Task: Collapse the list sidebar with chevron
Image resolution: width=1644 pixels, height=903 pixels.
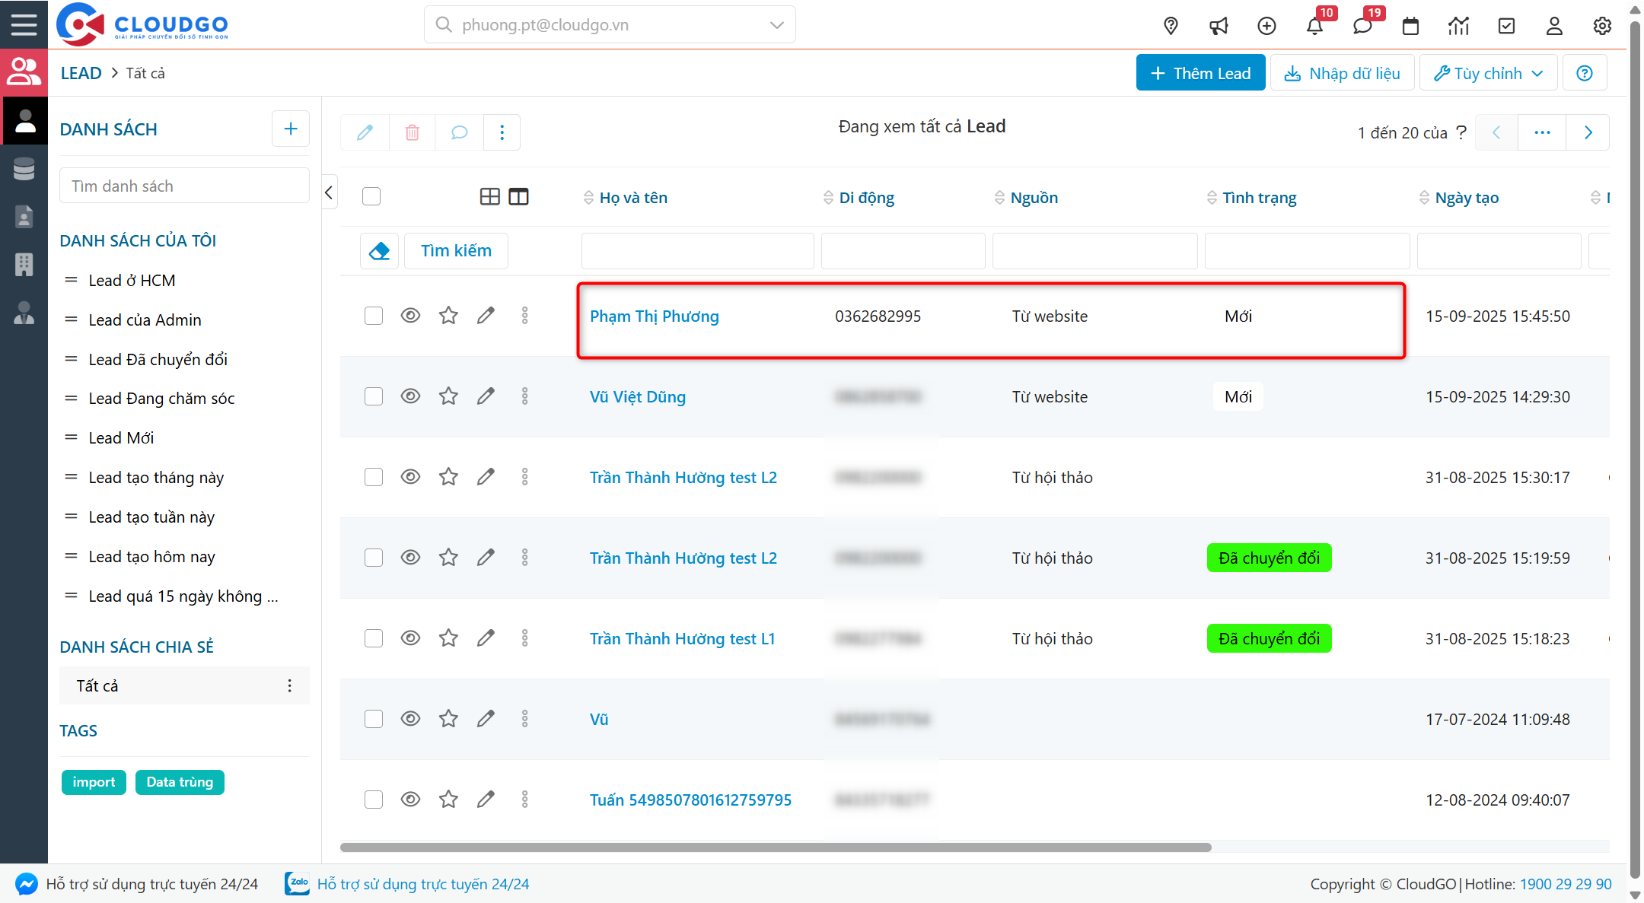Action: 329,192
